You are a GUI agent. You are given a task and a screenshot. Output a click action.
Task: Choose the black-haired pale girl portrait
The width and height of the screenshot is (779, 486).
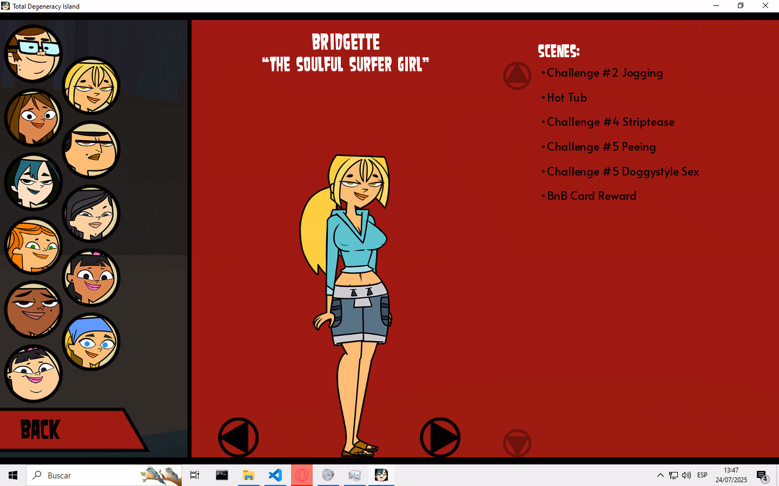pyautogui.click(x=91, y=214)
